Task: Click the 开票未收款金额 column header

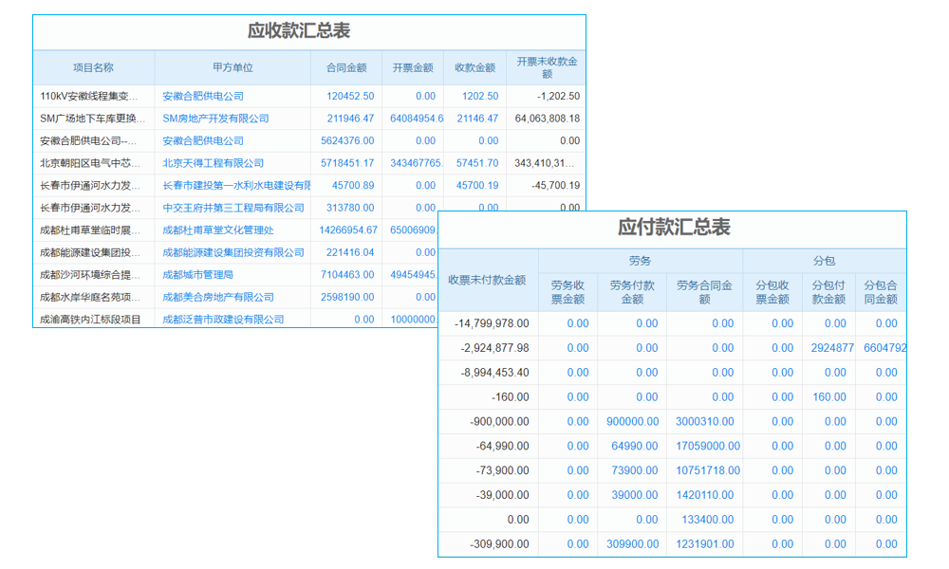Action: (549, 67)
